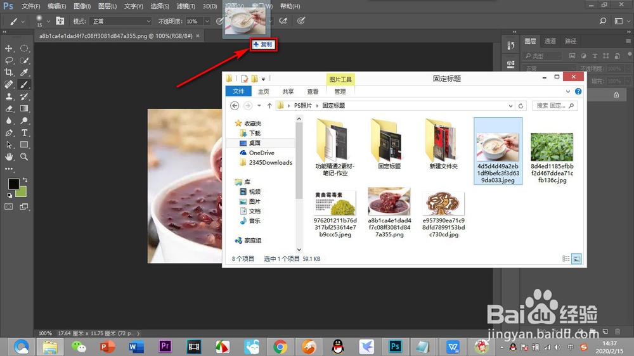The height and width of the screenshot is (356, 634).
Task: Select the Move tool
Action: [8, 49]
